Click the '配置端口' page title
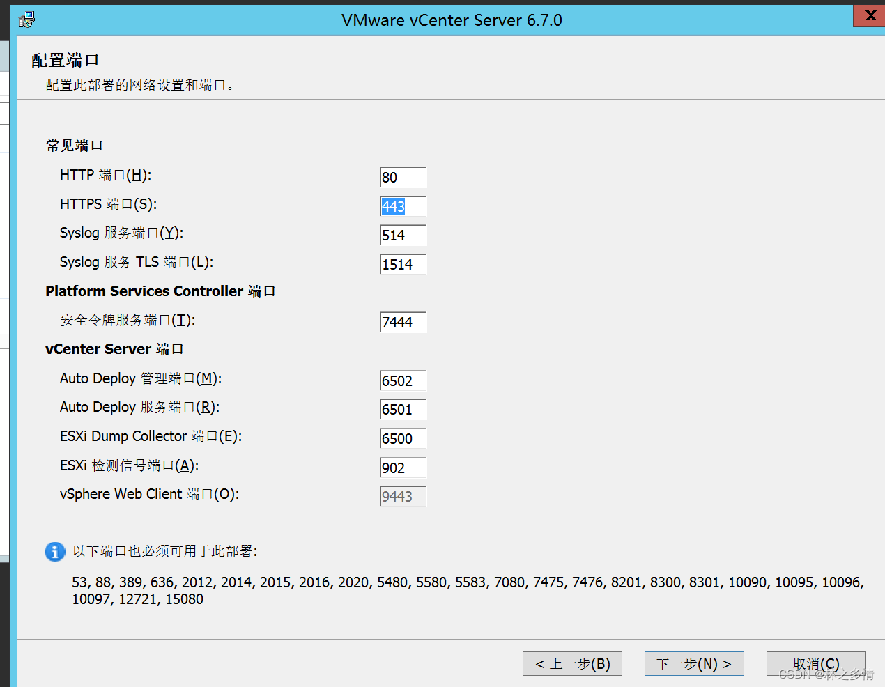The width and height of the screenshot is (885, 687). point(66,61)
